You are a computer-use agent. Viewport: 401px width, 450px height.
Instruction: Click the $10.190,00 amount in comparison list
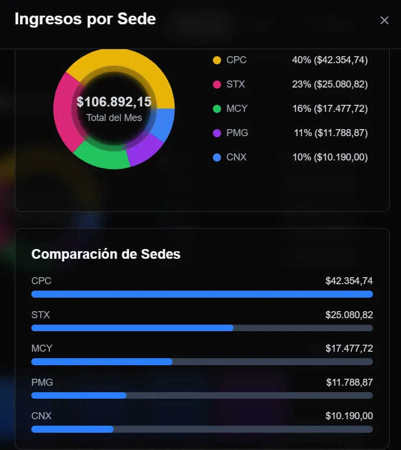tap(349, 416)
